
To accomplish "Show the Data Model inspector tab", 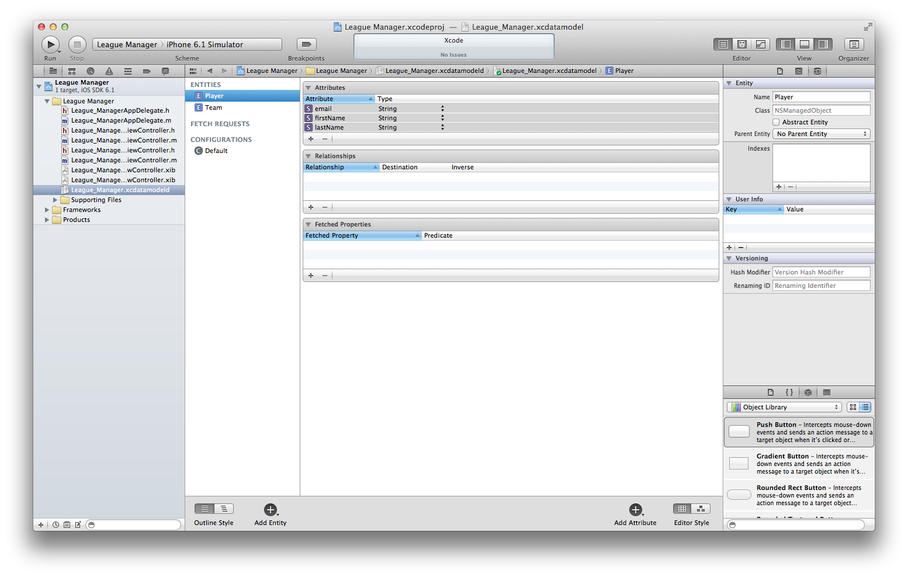I will (817, 71).
